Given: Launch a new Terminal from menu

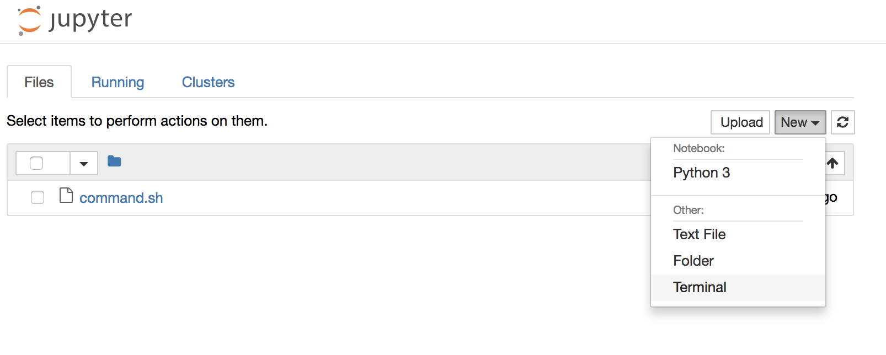Looking at the screenshot, I should click(700, 287).
